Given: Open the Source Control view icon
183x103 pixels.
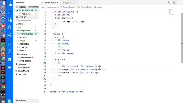Looking at the screenshot, I should pos(9,20).
